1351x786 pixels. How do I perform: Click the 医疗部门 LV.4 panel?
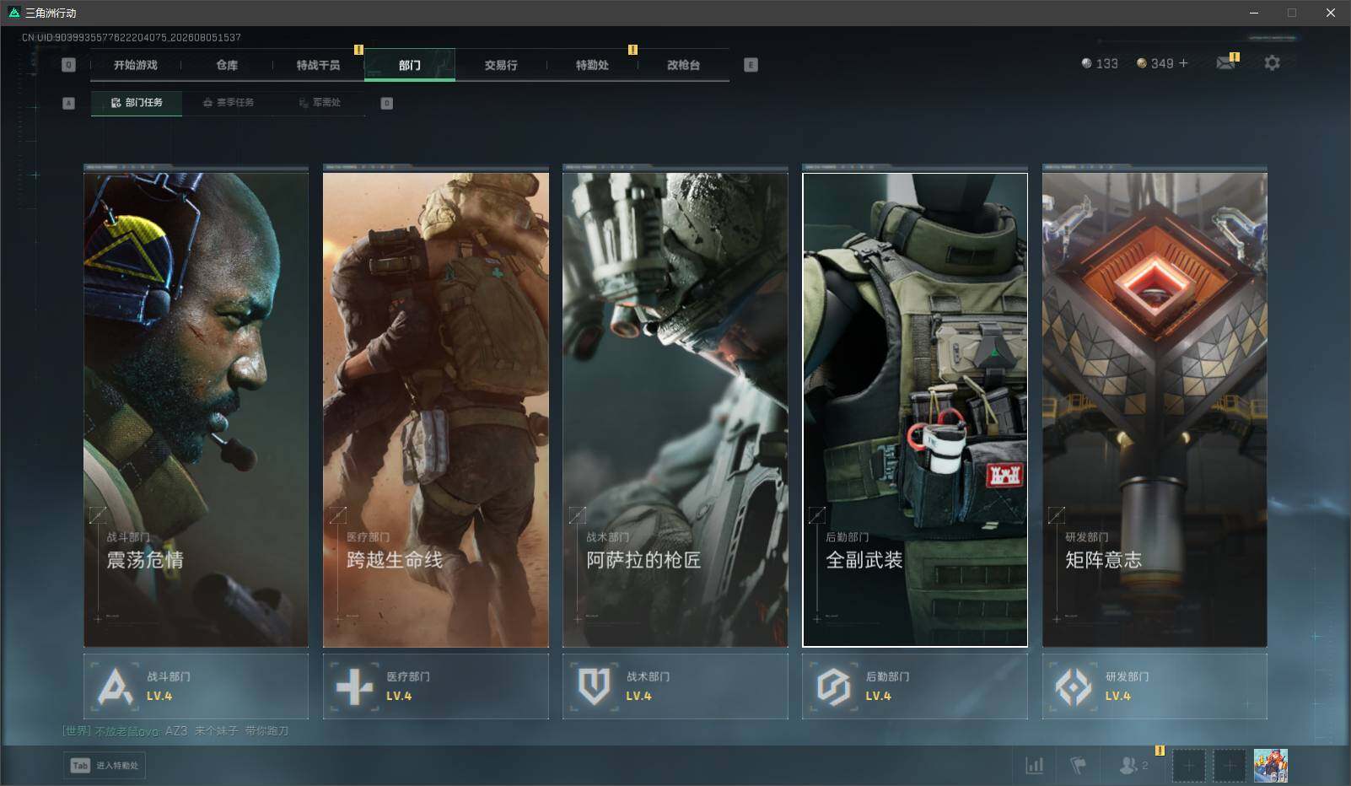click(x=436, y=686)
